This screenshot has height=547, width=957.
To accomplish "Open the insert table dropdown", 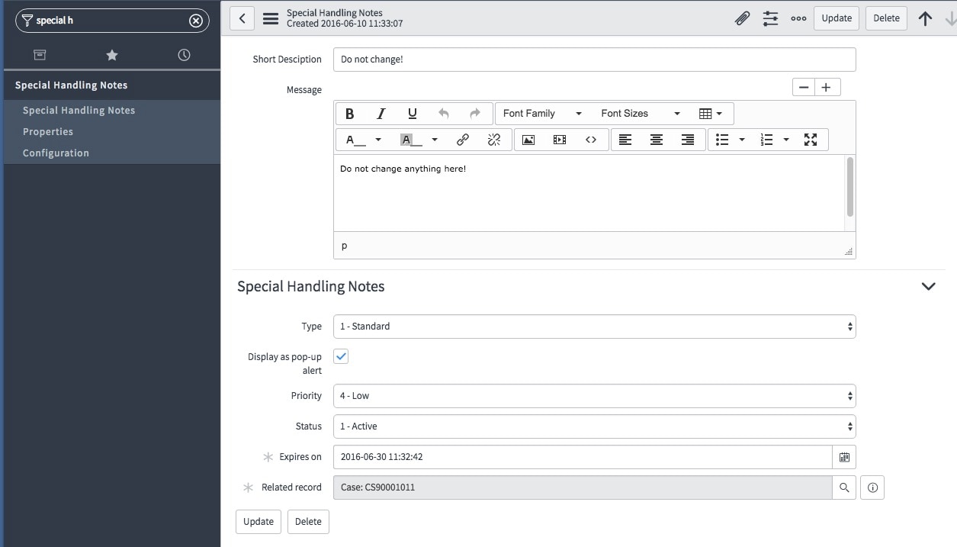I will 711,114.
